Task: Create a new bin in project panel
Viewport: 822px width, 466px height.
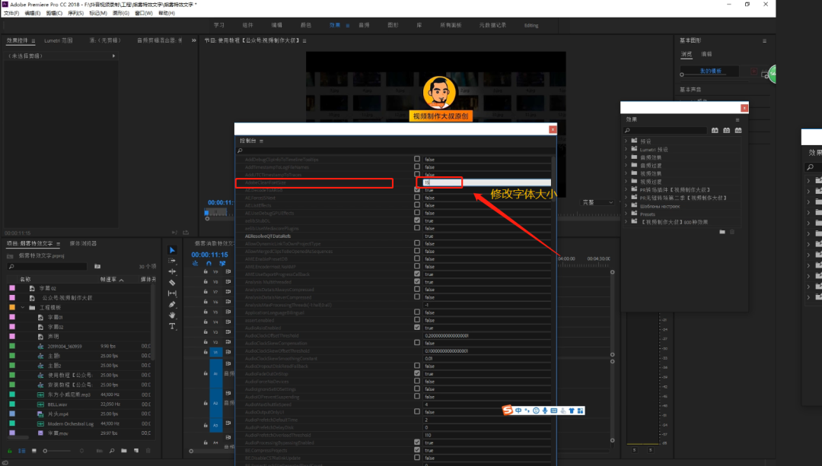Action: pos(124,451)
